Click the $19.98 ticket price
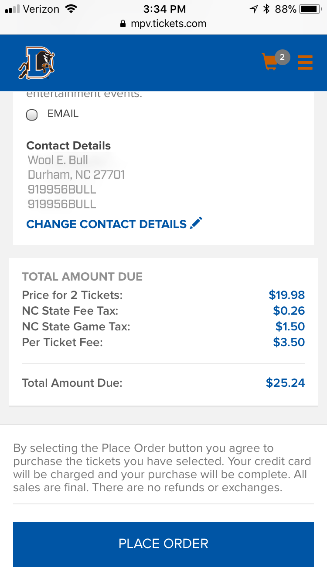 point(286,295)
